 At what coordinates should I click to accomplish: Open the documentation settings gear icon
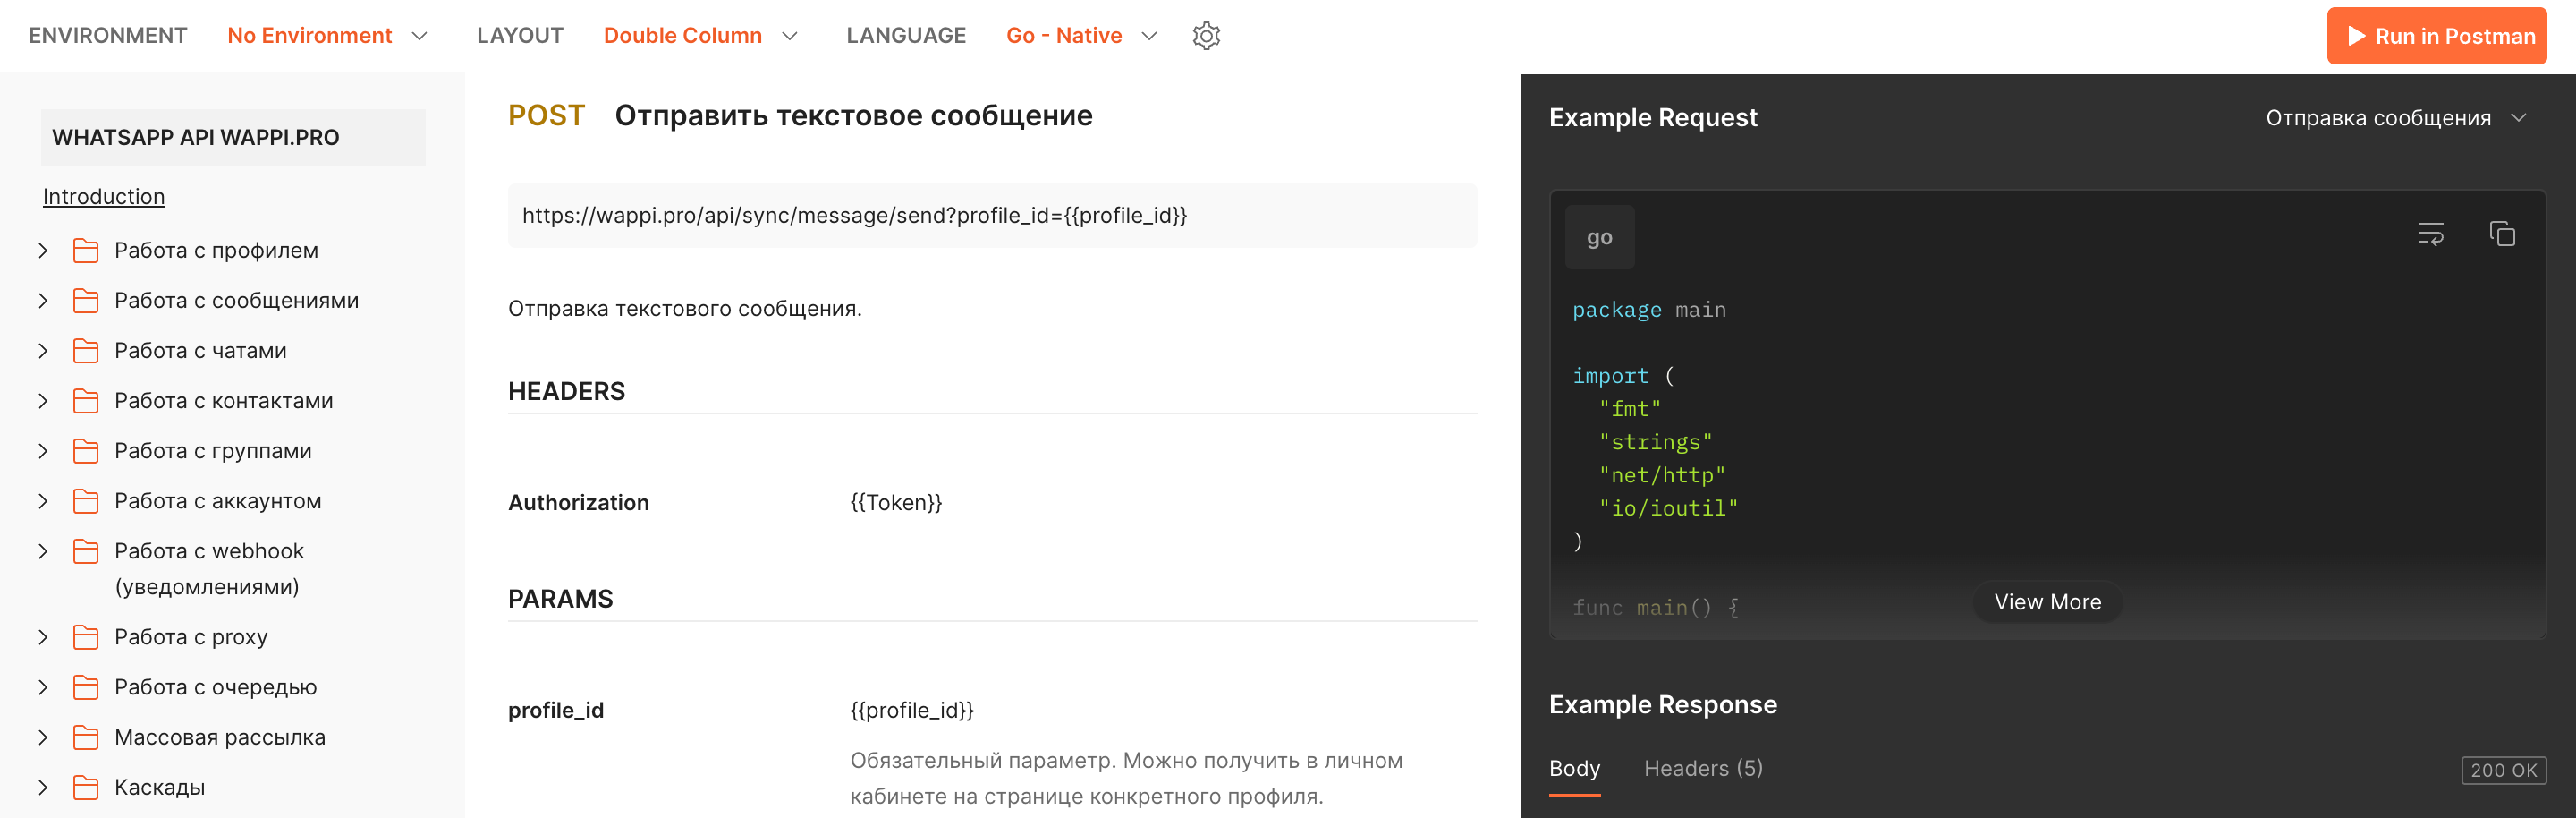click(x=1206, y=36)
